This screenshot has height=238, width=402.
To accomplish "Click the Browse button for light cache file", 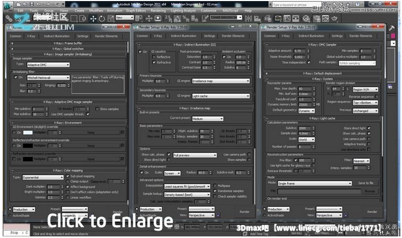I will point(369,191).
